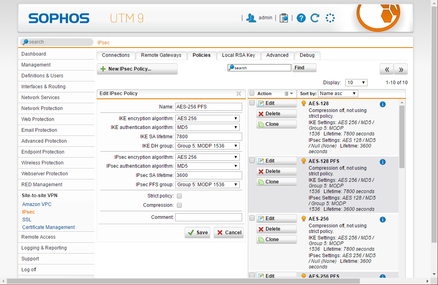Save the IPsec policy
Viewport: 438px width, 285px height.
click(197, 233)
